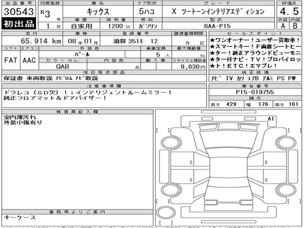
Task: Click the 車台番号 header
Action: 255,86
